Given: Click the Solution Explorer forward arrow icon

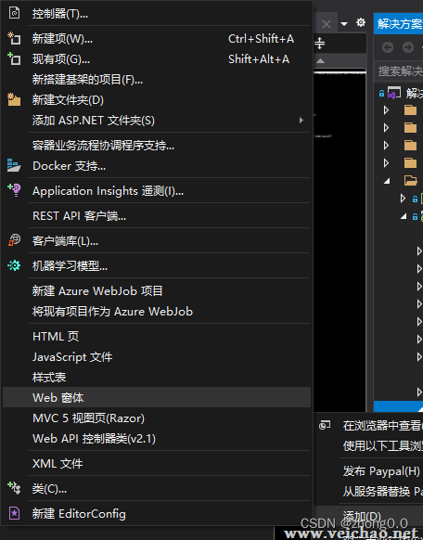Looking at the screenshot, I should tap(408, 47).
